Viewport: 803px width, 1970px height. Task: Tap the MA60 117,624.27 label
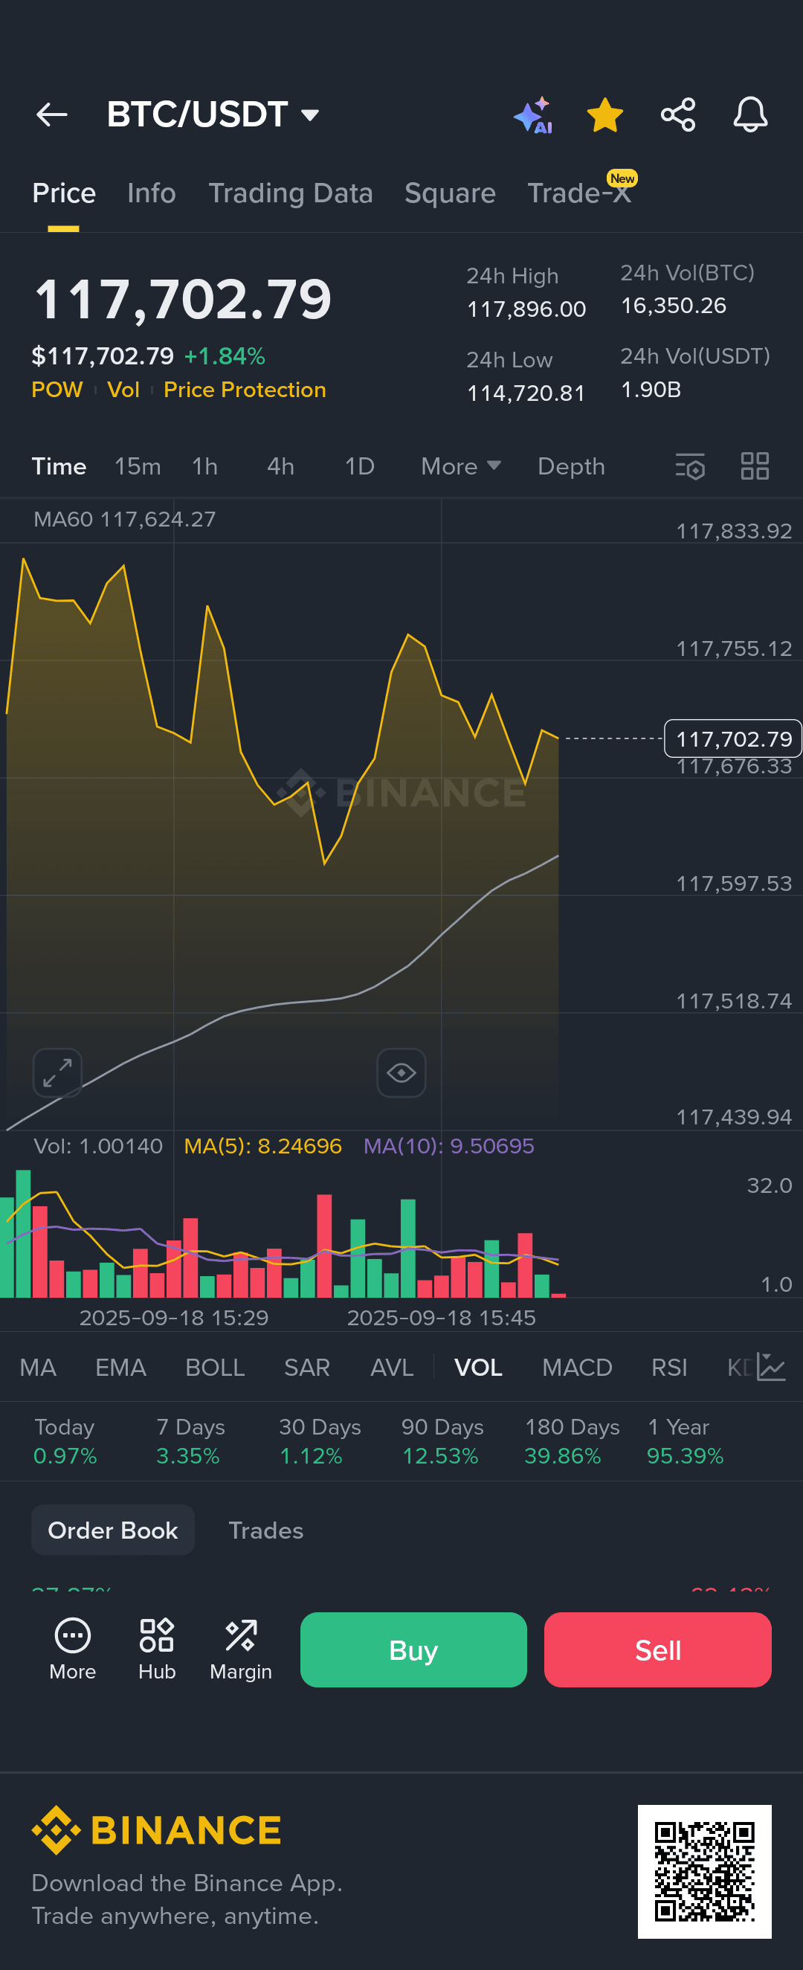coord(125,519)
